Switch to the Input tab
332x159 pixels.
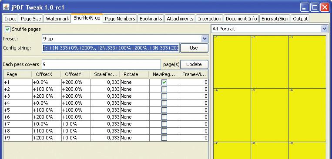10,19
